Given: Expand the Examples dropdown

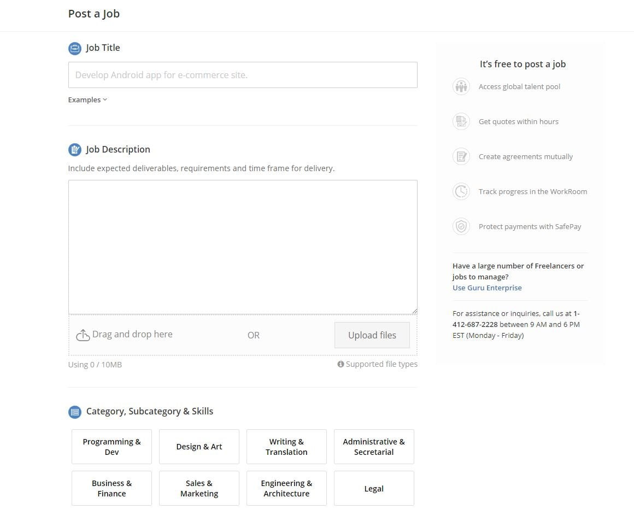Looking at the screenshot, I should pyautogui.click(x=87, y=100).
